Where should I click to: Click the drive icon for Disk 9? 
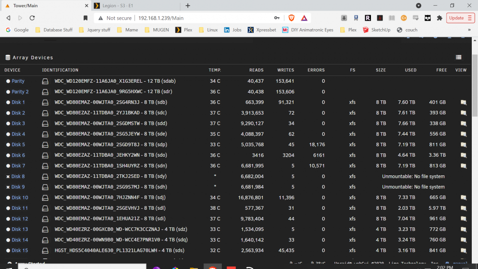click(45, 187)
